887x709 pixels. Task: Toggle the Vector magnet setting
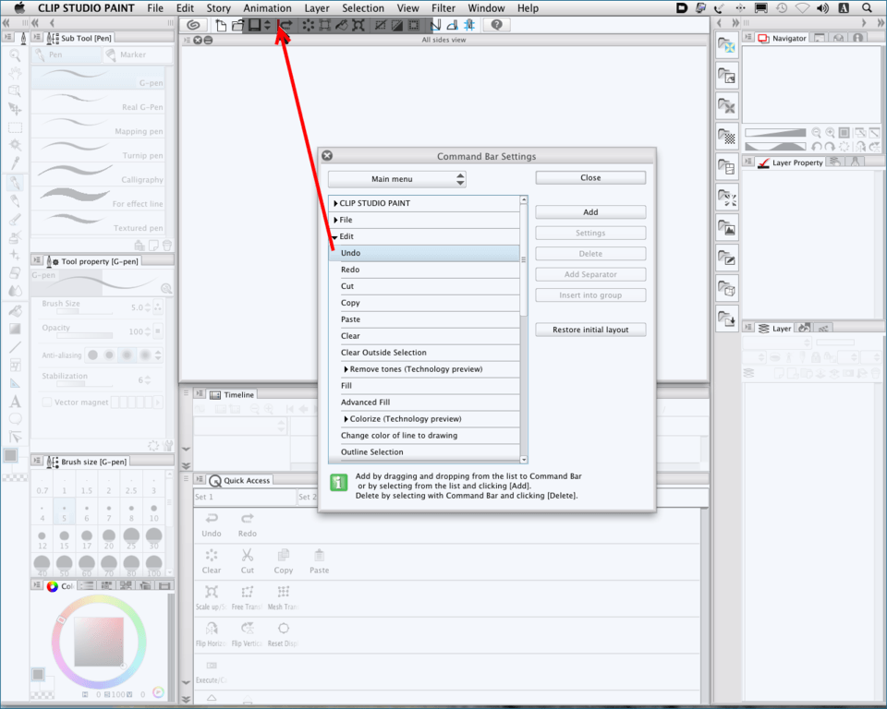pos(47,402)
